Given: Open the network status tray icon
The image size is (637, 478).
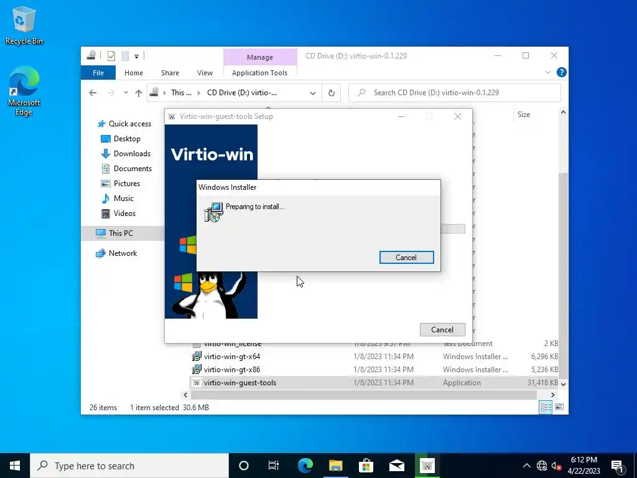Looking at the screenshot, I should (542, 466).
